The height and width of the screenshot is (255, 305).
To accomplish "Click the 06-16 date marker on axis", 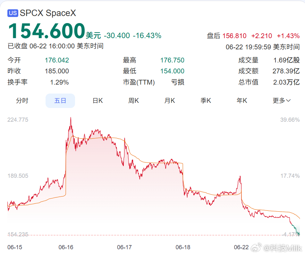I will click(x=66, y=247).
